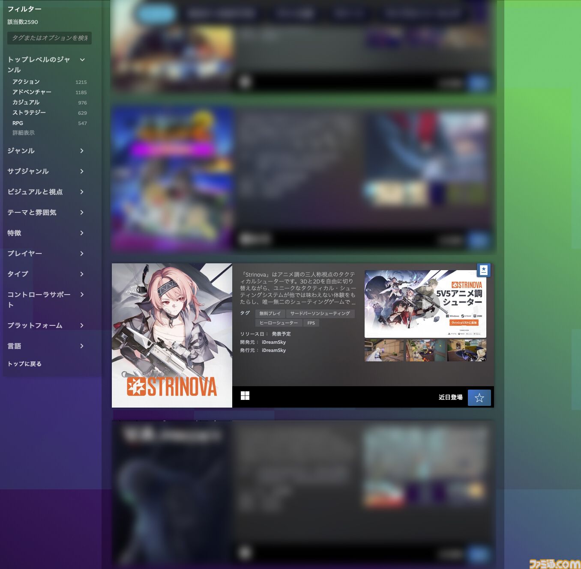This screenshot has height=569, width=581.
Task: Click the 該当数2590 result count
Action: 23,22
